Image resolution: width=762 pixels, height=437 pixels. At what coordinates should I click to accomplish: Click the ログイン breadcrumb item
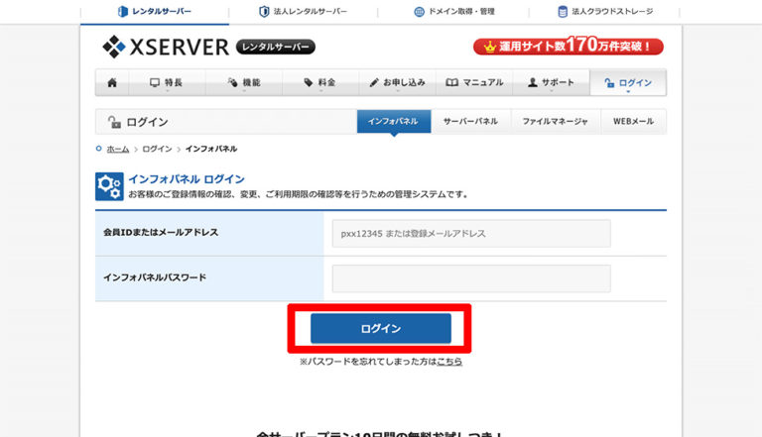pos(157,149)
